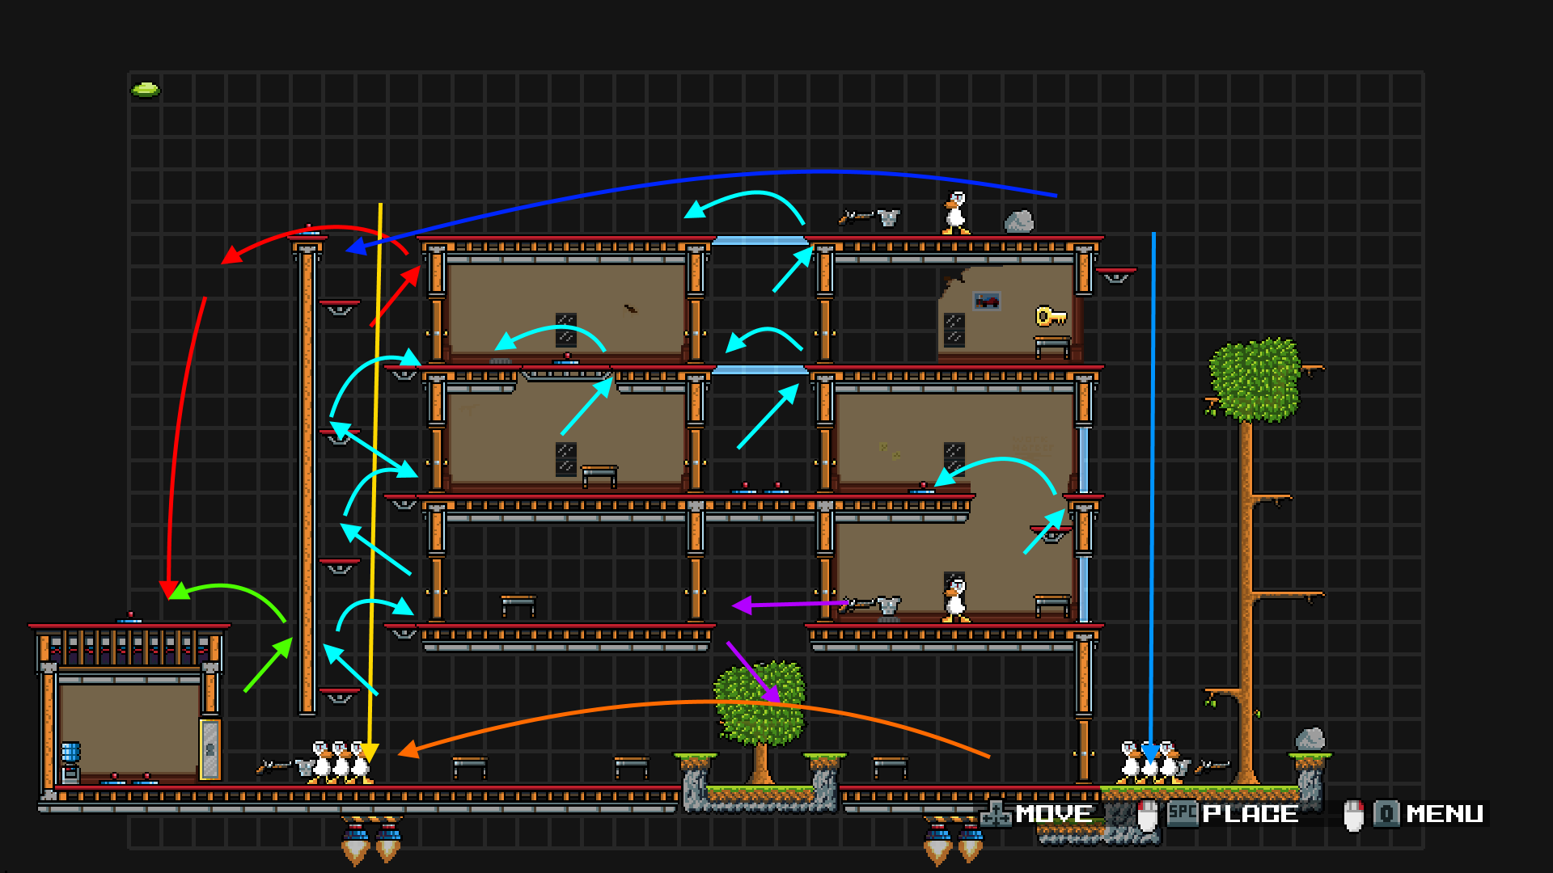This screenshot has width=1553, height=873.
Task: Select the boulder on the right grass pillar
Action: (x=1310, y=739)
